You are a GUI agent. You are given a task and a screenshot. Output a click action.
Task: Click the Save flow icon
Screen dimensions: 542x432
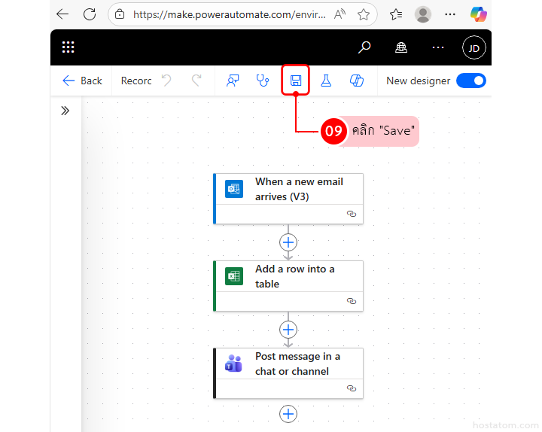point(296,81)
